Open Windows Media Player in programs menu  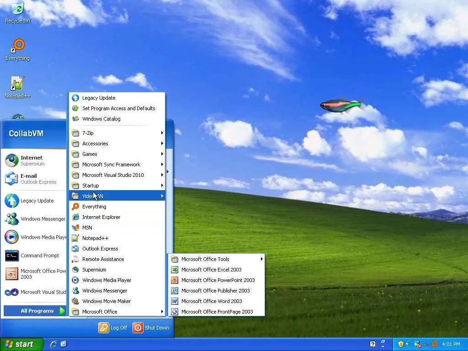point(117,280)
